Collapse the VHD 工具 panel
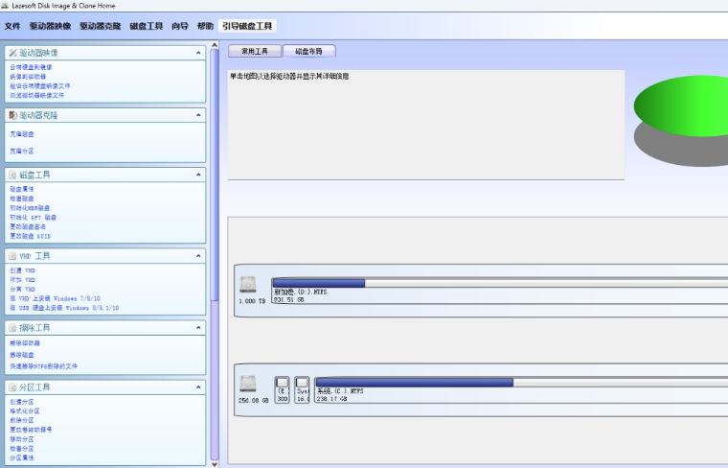Image resolution: width=728 pixels, height=468 pixels. coord(198,256)
